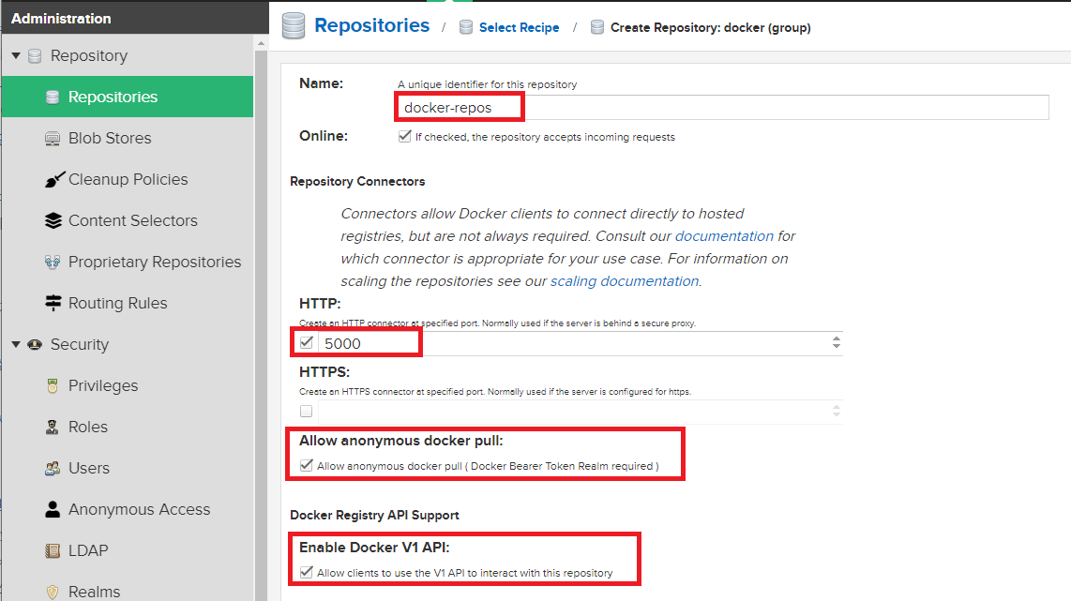The image size is (1071, 601).
Task: Click the Repository Connectors heading
Action: [x=357, y=181]
